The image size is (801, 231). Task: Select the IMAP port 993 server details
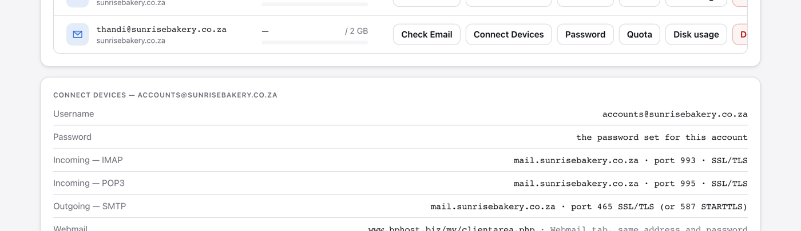[x=631, y=160]
